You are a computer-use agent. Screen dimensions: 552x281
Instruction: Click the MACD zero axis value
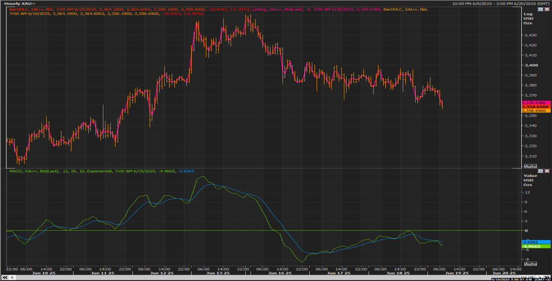[x=526, y=231]
